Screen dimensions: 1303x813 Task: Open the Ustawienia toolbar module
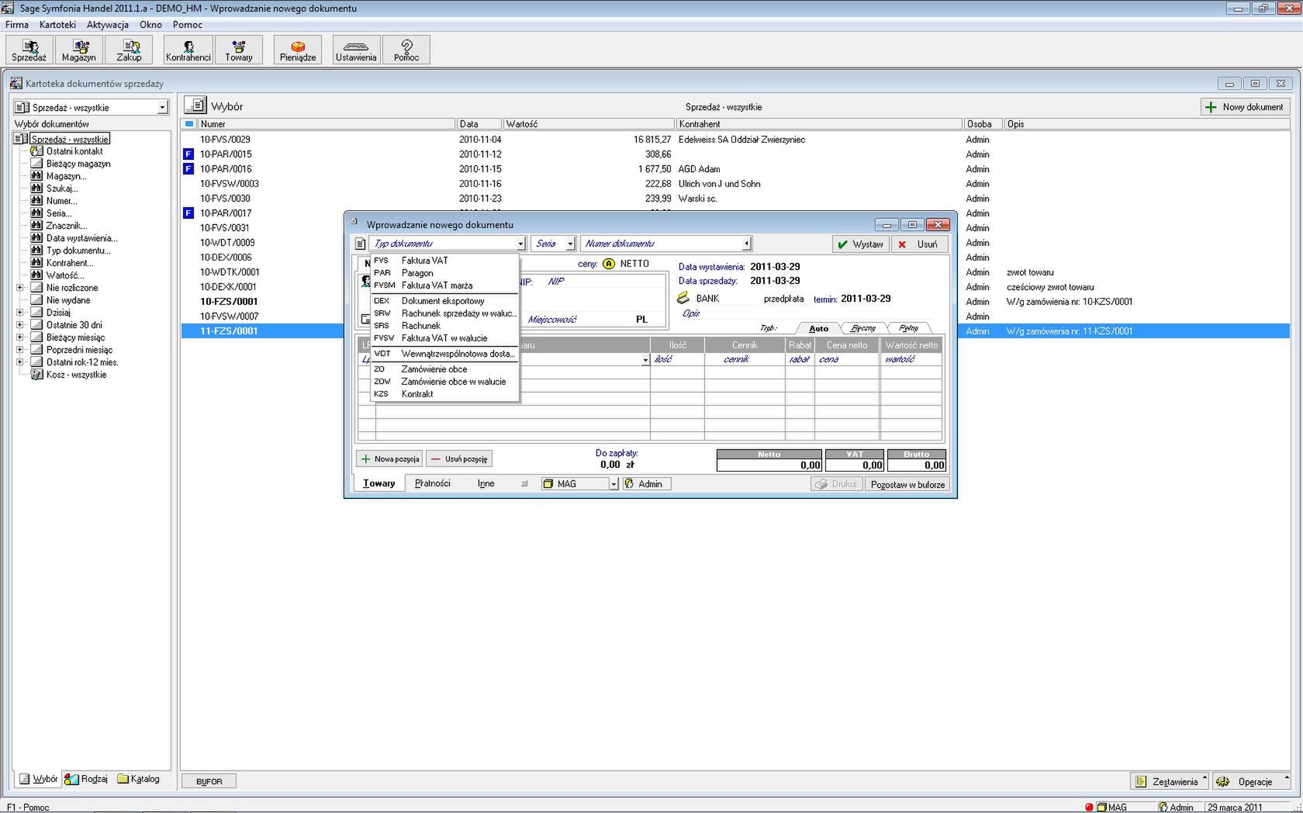[x=356, y=50]
